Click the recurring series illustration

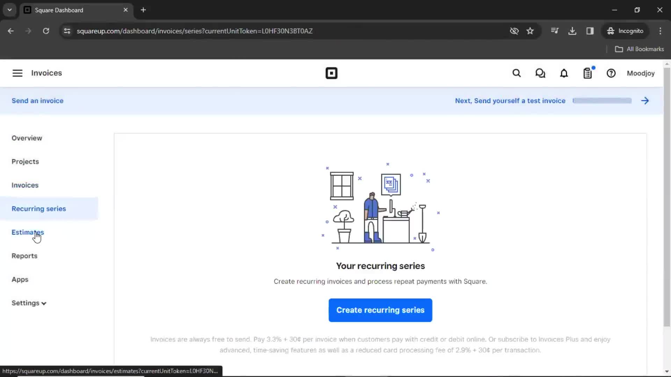point(380,206)
